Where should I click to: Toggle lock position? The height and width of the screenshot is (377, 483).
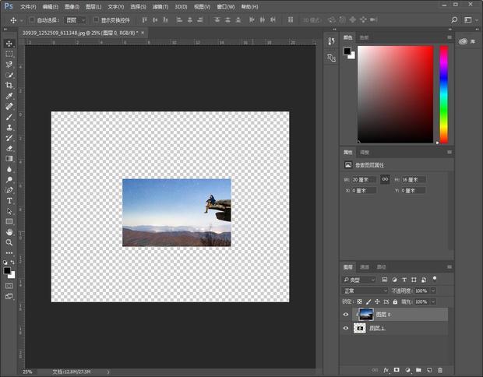[377, 301]
